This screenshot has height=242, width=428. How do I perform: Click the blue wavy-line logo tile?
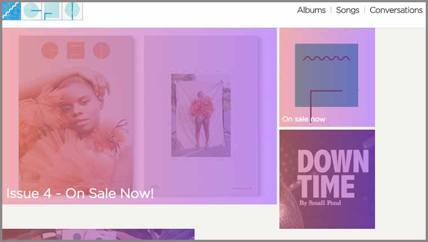(11, 11)
